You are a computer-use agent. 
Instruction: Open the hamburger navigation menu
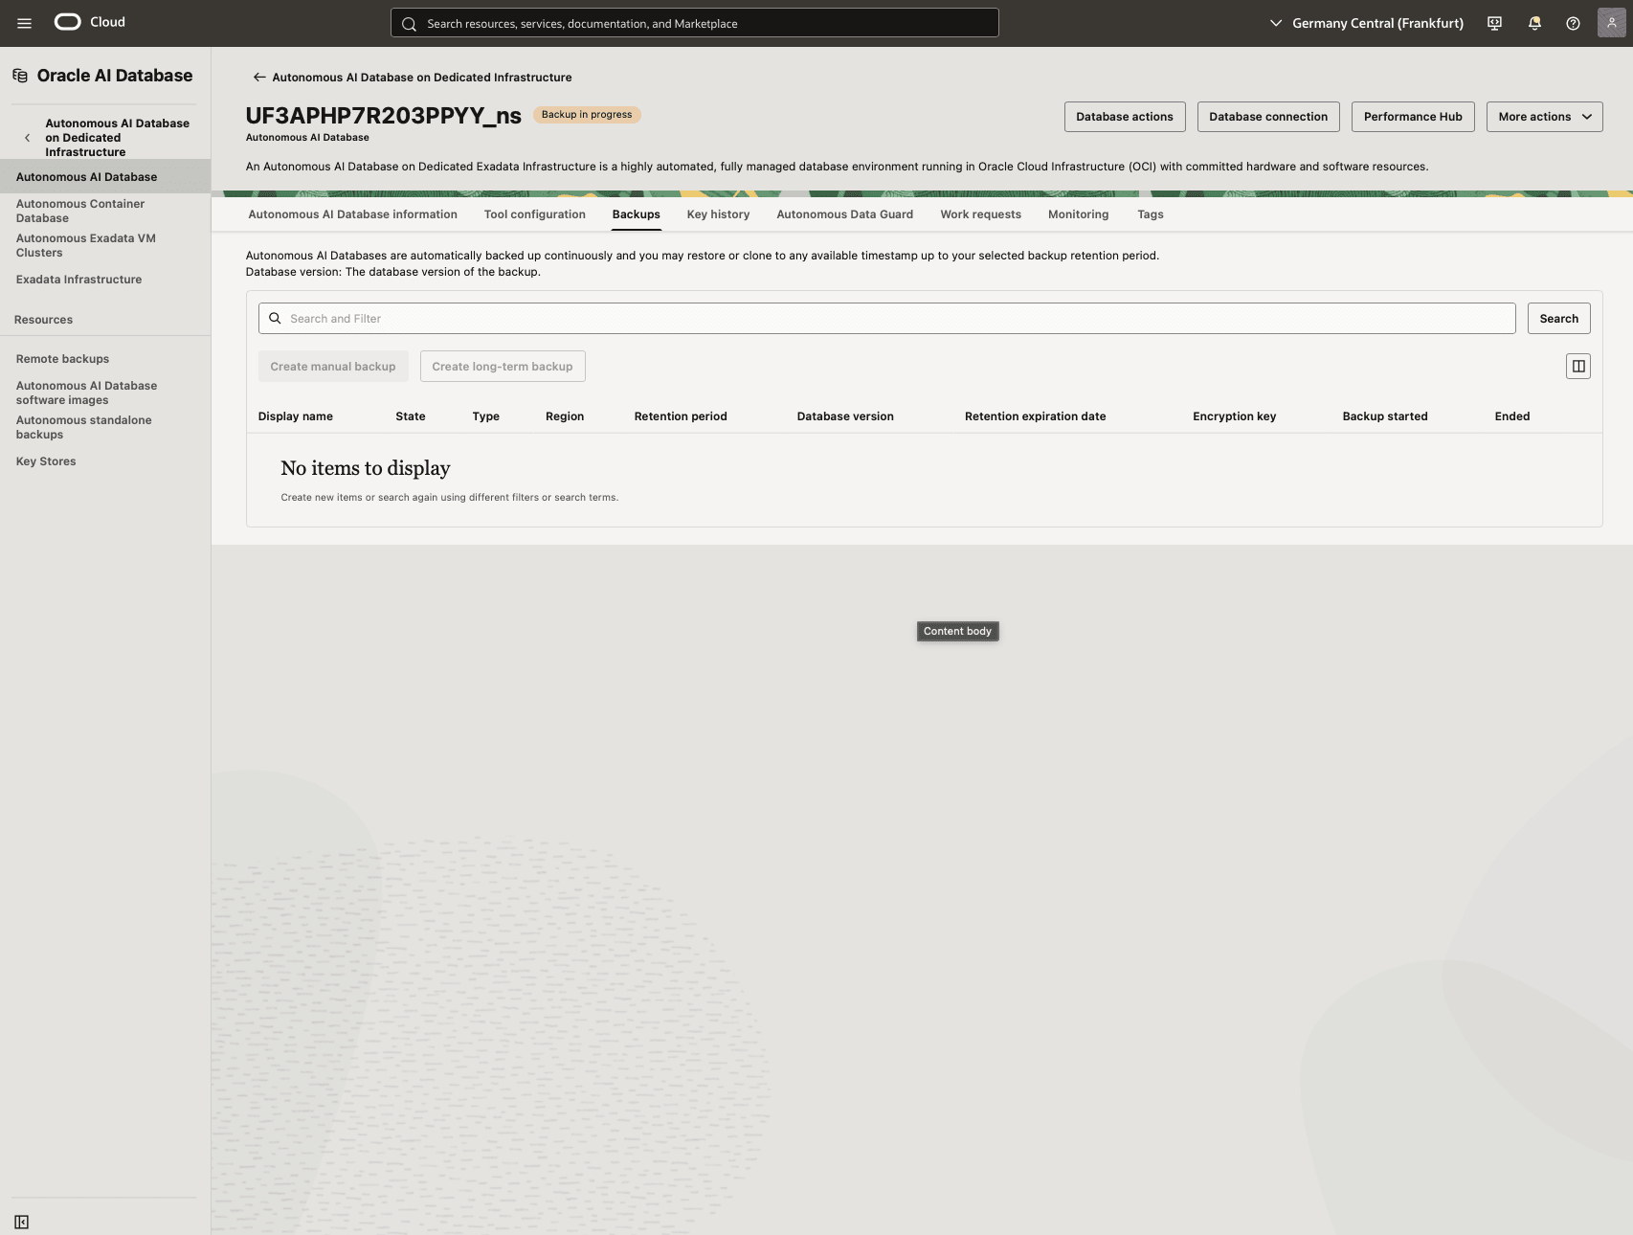[x=25, y=23]
